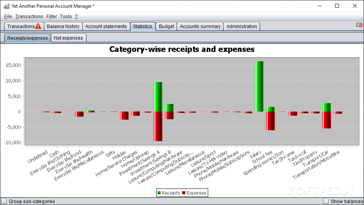The width and height of the screenshot is (364, 205).
Task: Maximize the application window
Action: click(x=337, y=6)
